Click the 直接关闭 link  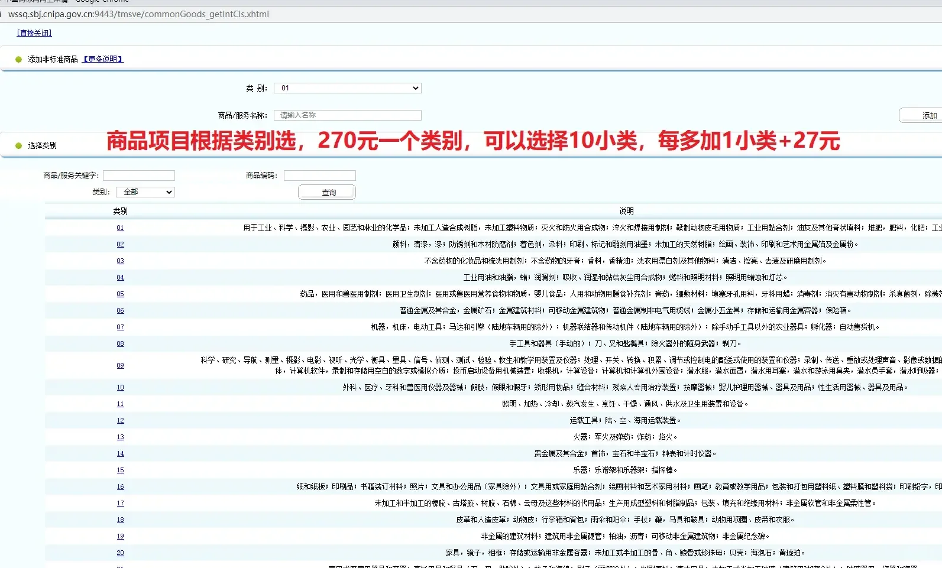click(34, 33)
